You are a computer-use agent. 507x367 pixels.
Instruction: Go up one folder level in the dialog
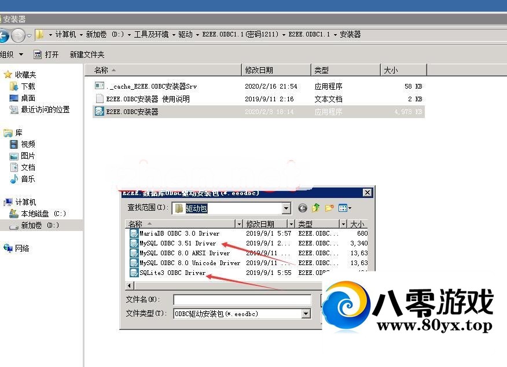[316, 208]
